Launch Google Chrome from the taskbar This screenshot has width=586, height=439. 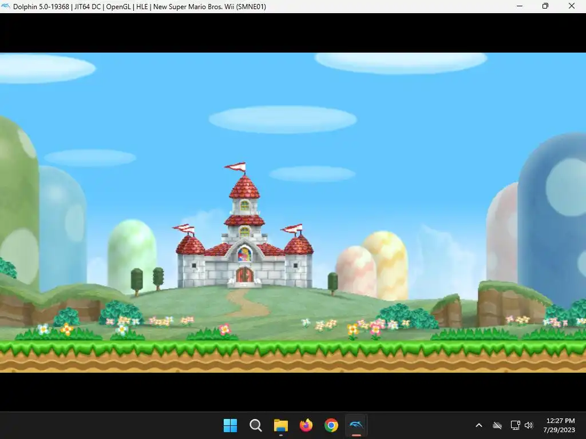pos(331,425)
